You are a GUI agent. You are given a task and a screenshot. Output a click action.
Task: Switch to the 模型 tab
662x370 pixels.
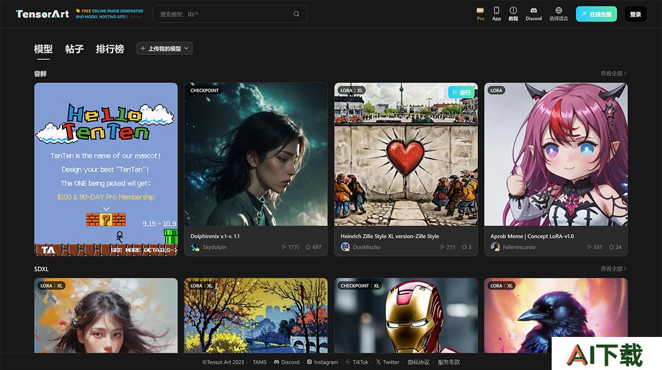(43, 49)
